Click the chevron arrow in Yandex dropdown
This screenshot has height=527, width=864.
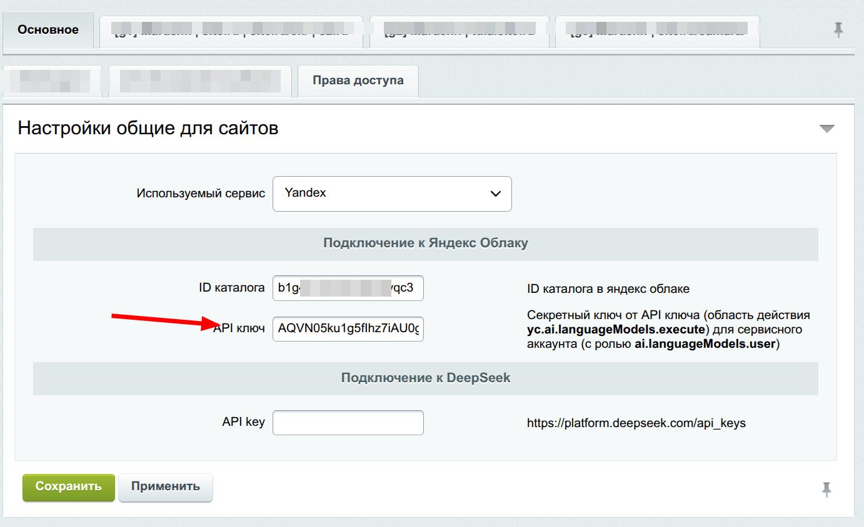click(x=496, y=194)
